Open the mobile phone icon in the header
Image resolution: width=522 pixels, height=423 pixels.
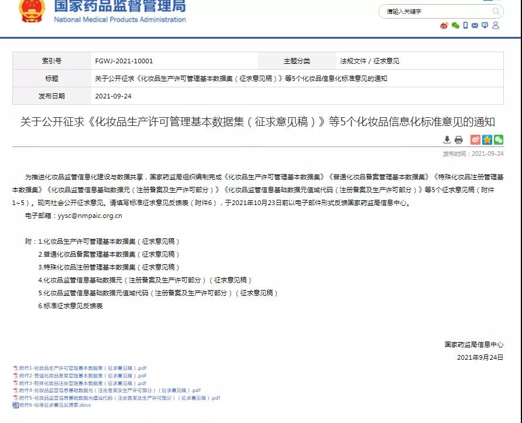click(465, 26)
